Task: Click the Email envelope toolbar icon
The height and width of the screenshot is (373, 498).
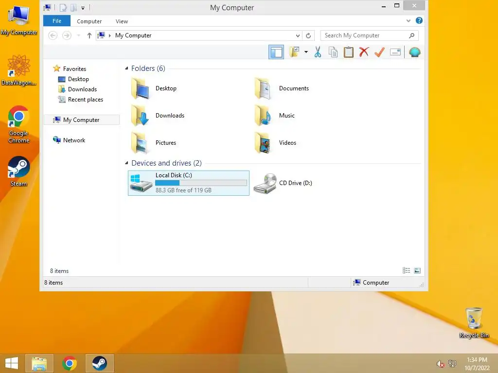Action: (x=395, y=52)
